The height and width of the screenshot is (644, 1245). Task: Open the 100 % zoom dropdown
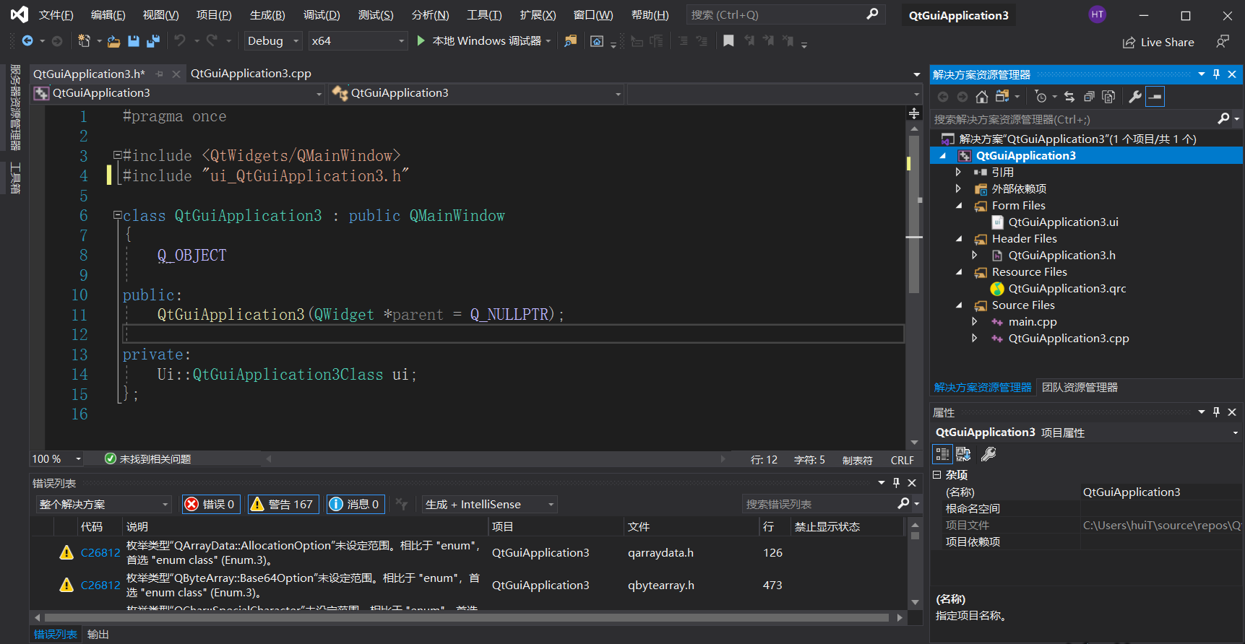pos(56,459)
